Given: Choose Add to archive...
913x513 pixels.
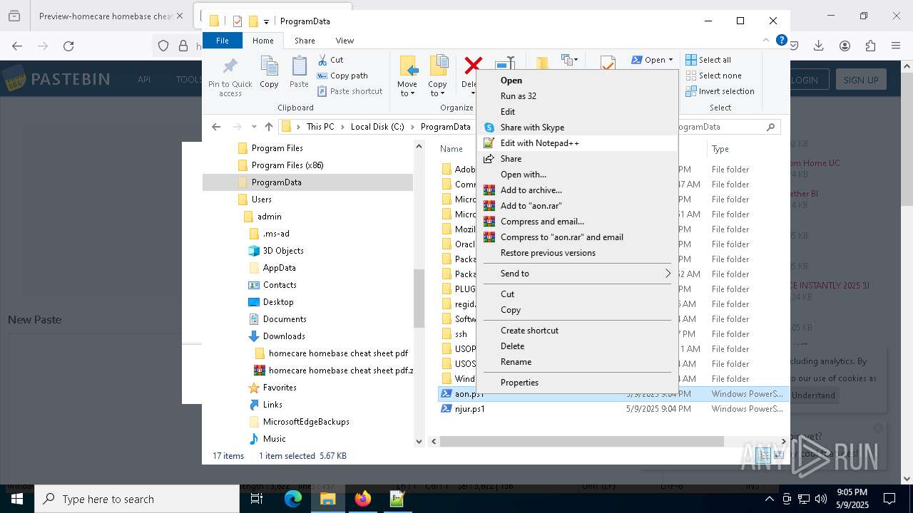Looking at the screenshot, I should pos(576,190).
